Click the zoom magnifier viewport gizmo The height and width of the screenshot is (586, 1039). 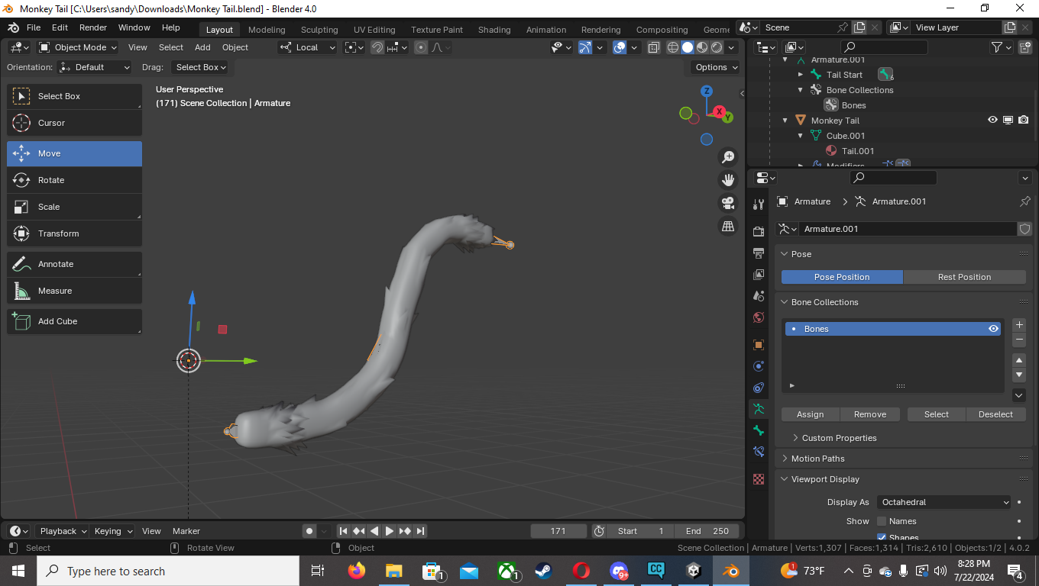coord(728,156)
